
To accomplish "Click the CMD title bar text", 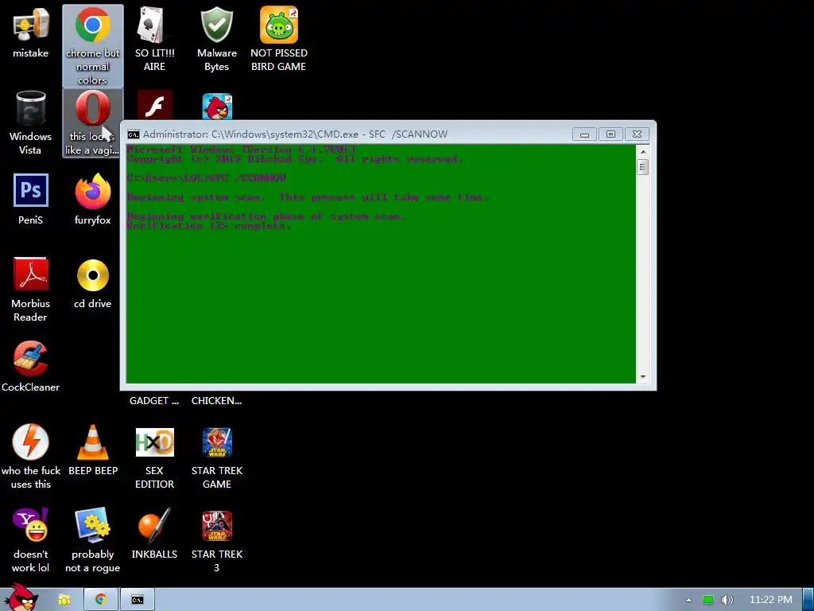I will point(295,134).
